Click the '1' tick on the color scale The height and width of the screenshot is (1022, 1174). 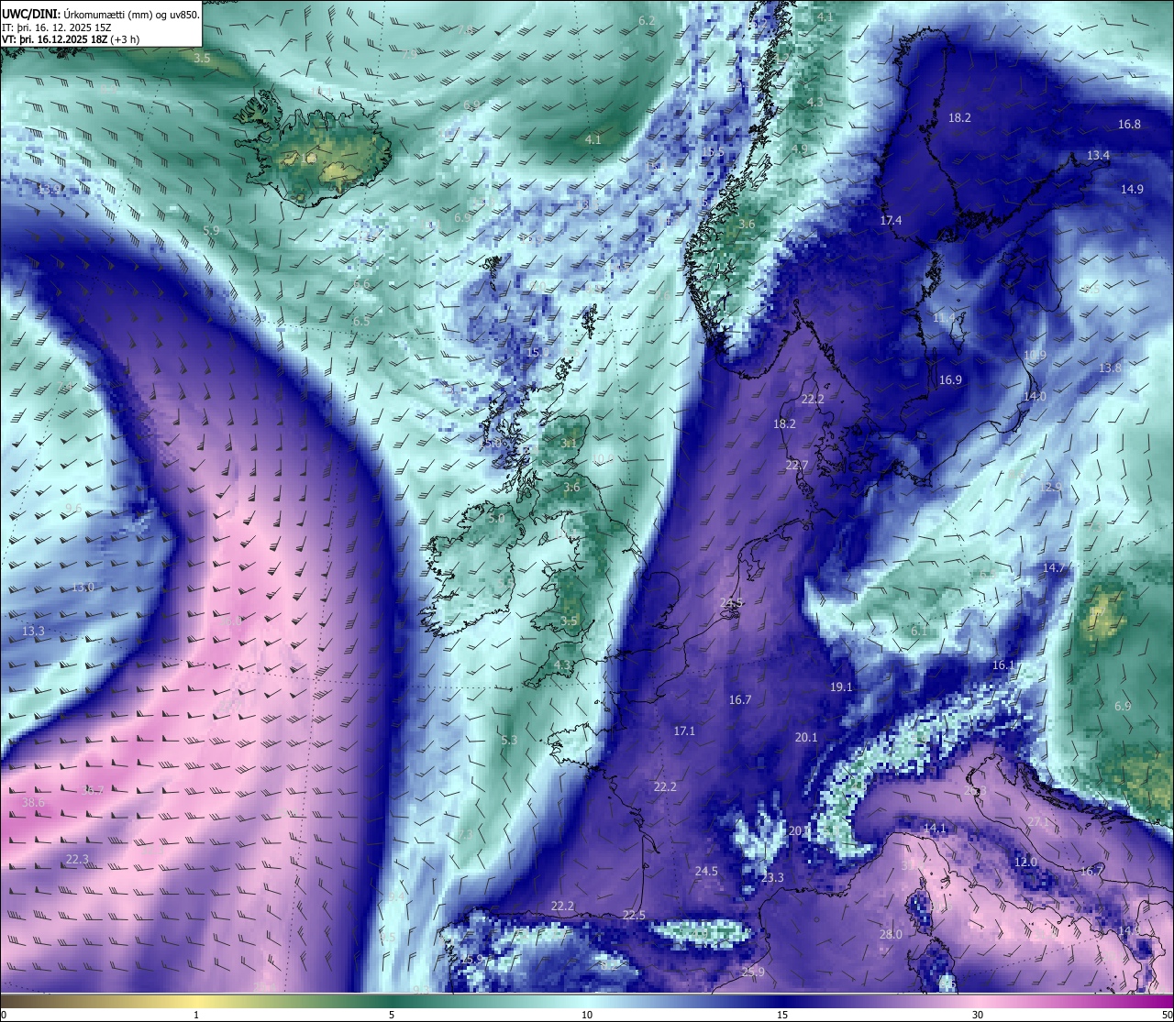coord(196,1015)
